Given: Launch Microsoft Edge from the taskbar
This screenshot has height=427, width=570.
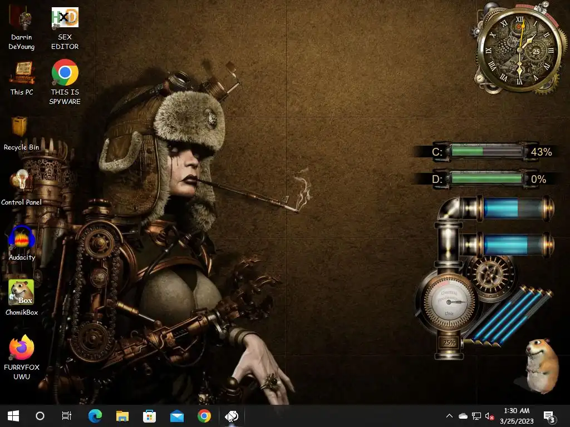Looking at the screenshot, I should coord(95,416).
